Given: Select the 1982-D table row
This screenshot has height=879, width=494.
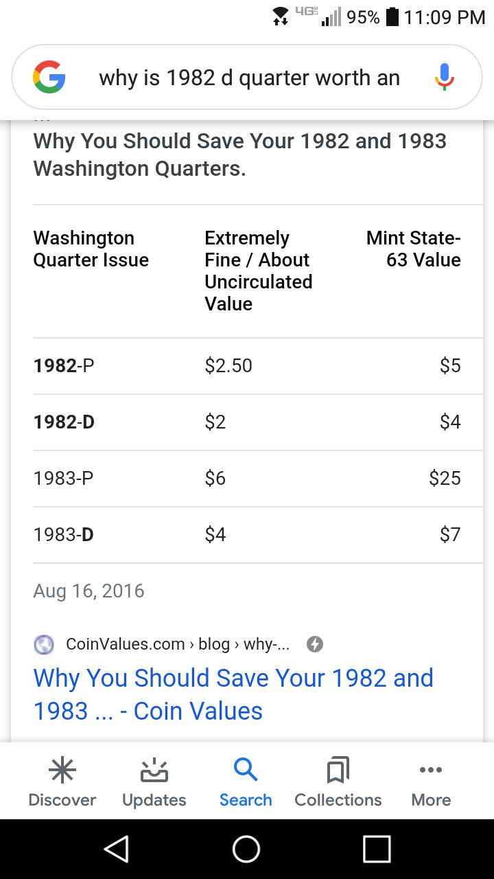Looking at the screenshot, I should [247, 422].
